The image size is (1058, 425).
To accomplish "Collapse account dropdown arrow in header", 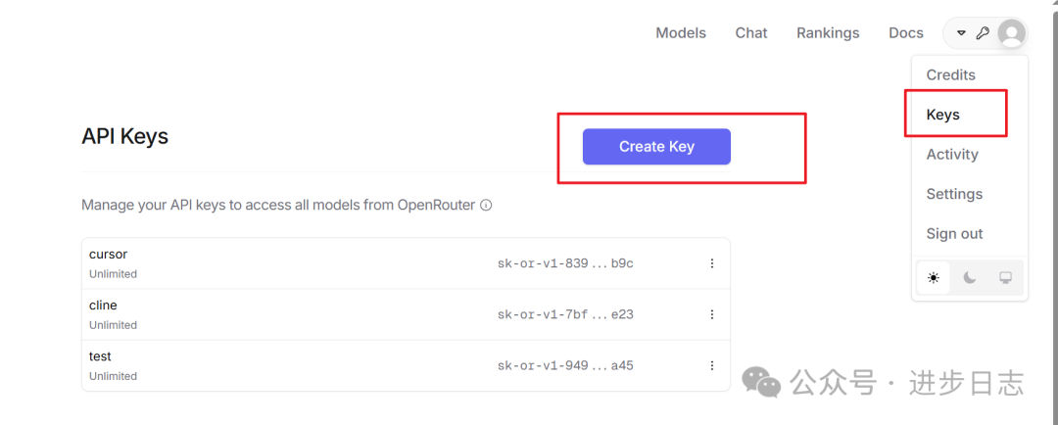I will [x=962, y=33].
